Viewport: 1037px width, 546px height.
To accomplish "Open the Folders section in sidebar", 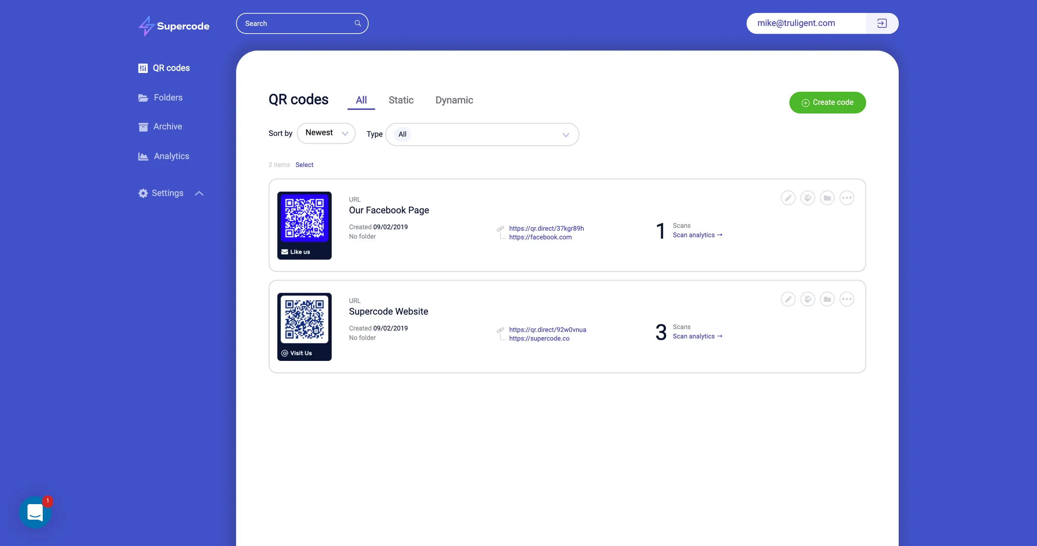I will 168,98.
